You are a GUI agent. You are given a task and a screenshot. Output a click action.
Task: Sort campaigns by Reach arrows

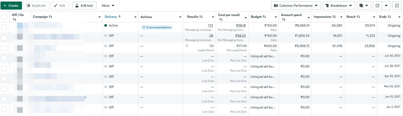pyautogui.click(x=358, y=17)
